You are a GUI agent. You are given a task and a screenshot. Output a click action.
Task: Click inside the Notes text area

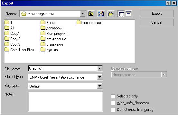(65, 102)
